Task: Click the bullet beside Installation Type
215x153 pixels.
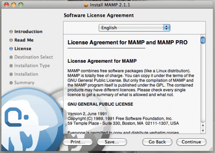Action: [11, 66]
